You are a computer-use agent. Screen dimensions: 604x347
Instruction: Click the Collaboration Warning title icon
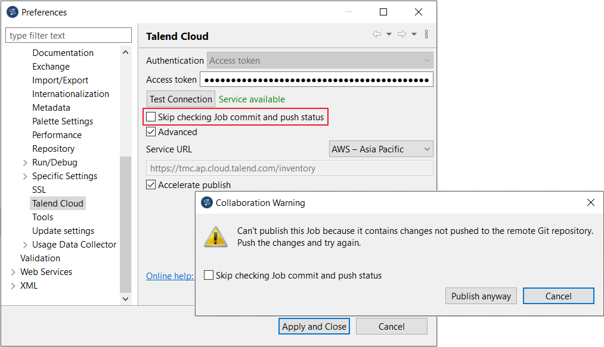[x=207, y=203]
